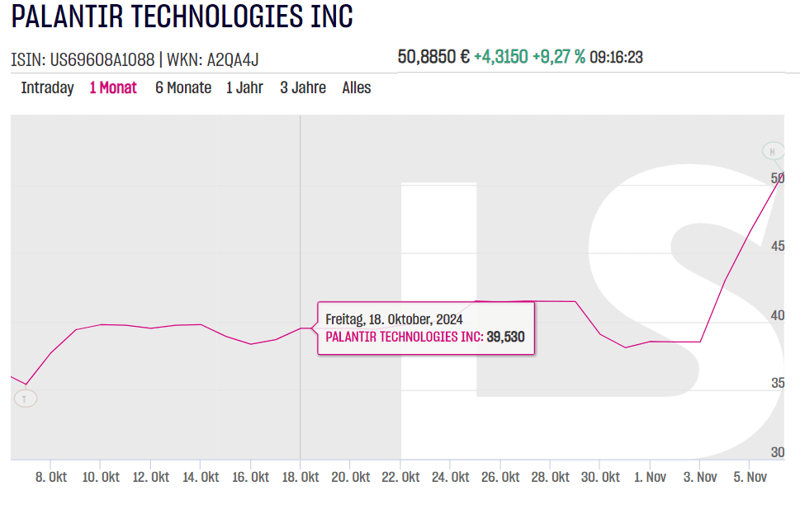The height and width of the screenshot is (505, 800).
Task: Click the T low-point marker
Action: (25, 399)
